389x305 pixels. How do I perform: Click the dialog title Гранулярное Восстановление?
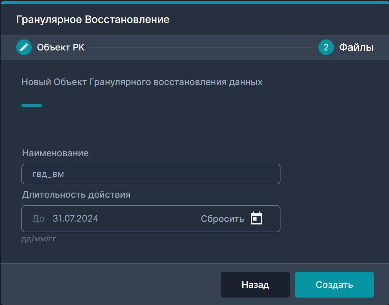pos(93,19)
